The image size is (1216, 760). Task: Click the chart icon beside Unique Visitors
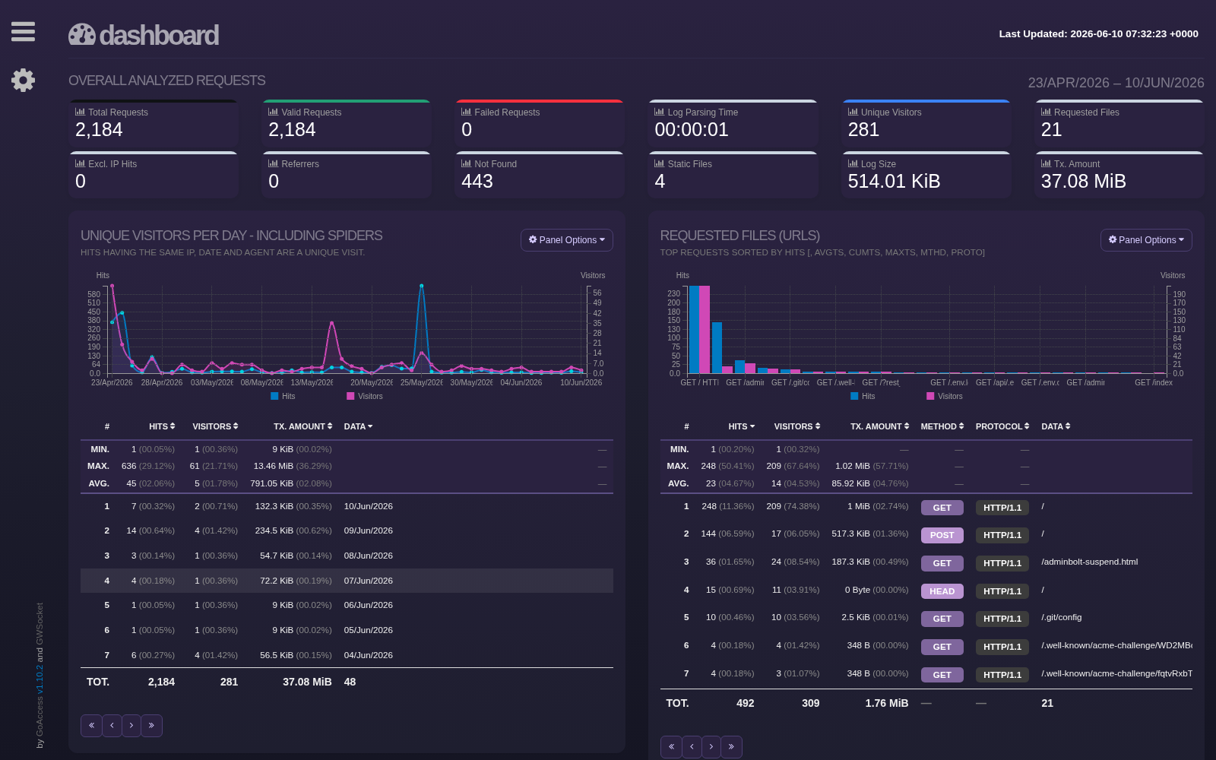click(x=853, y=112)
